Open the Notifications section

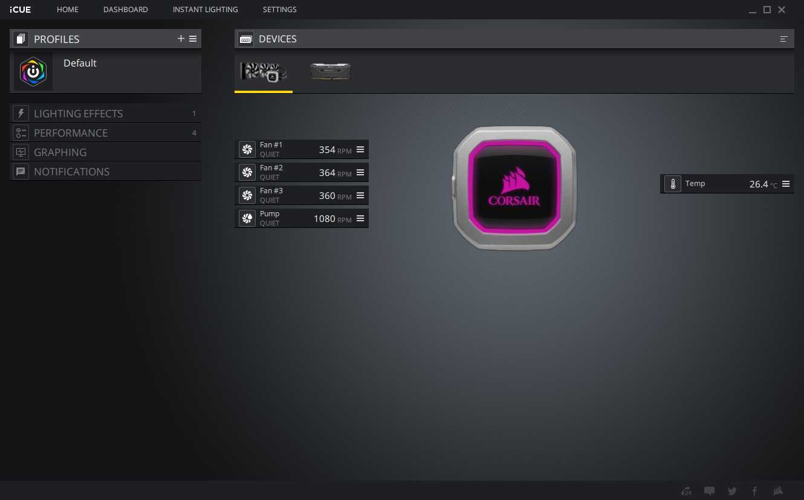pyautogui.click(x=71, y=172)
